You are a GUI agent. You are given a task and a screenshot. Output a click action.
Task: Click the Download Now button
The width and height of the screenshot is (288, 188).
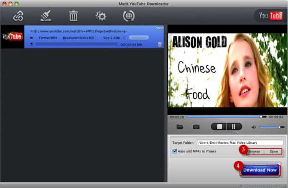260,170
